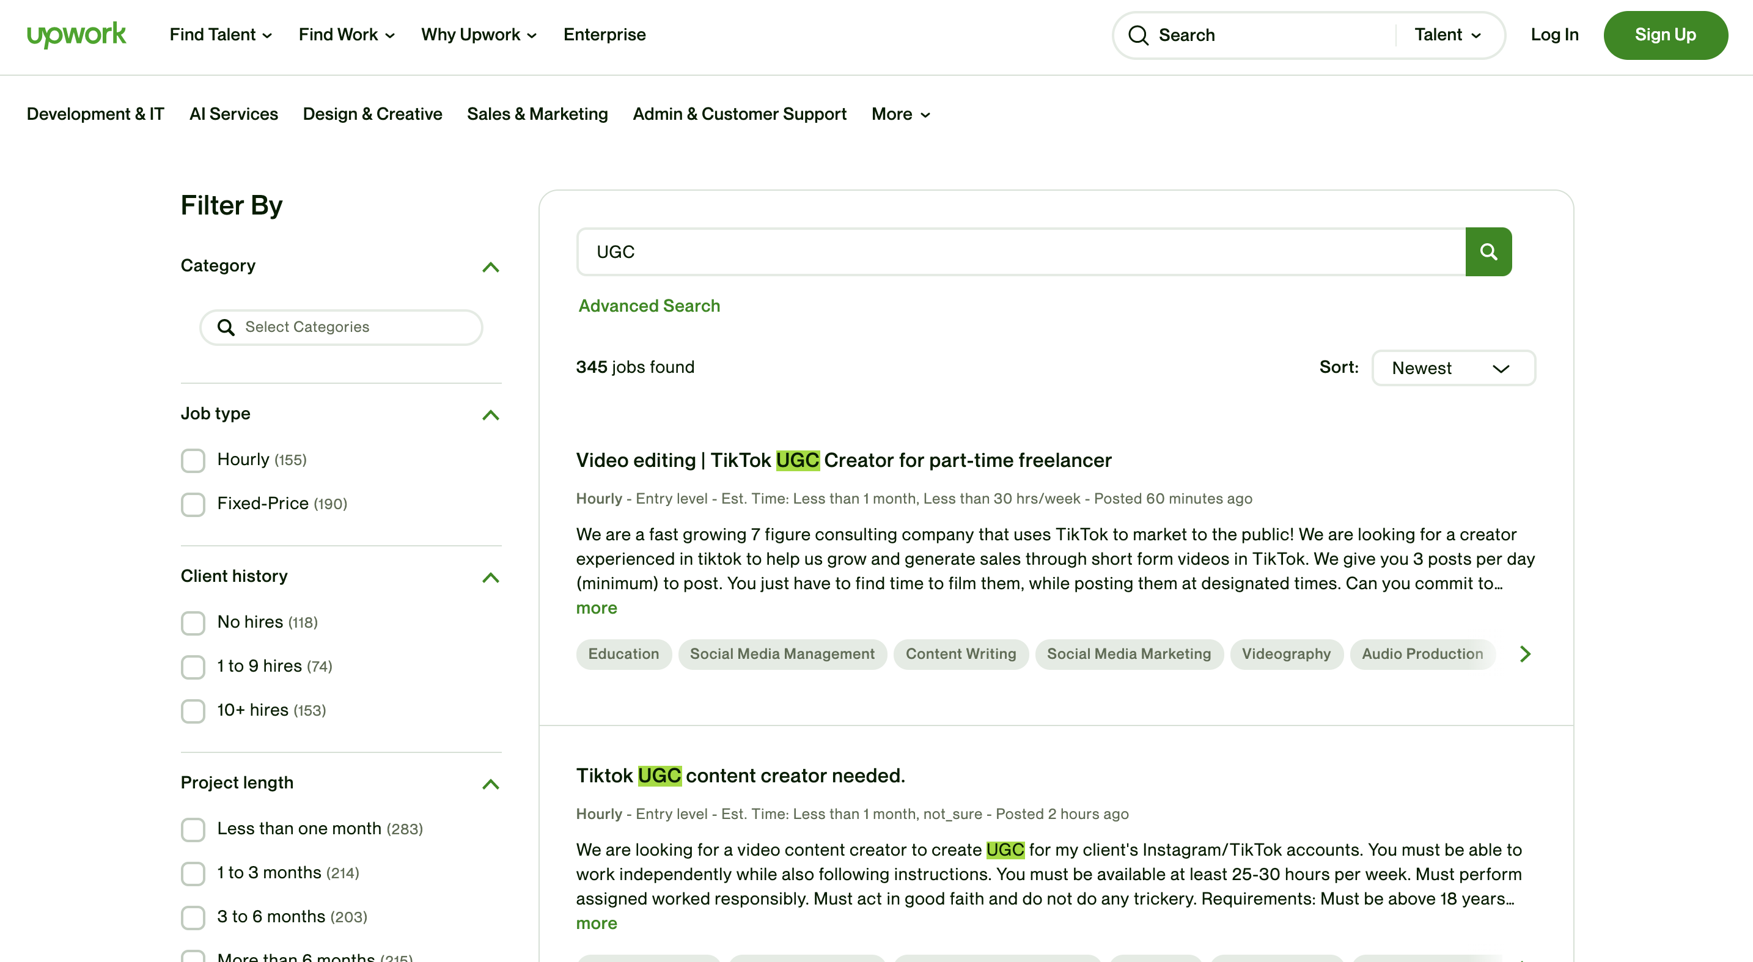Screen dimensions: 1753x962
Task: Collapse the Category filter section
Action: 490,266
